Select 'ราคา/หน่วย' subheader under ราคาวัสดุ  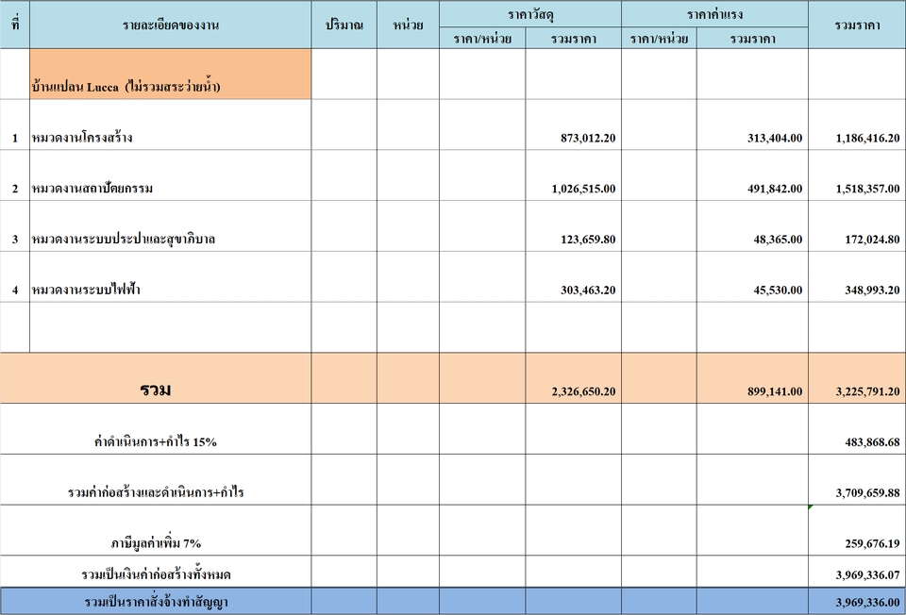(x=482, y=38)
